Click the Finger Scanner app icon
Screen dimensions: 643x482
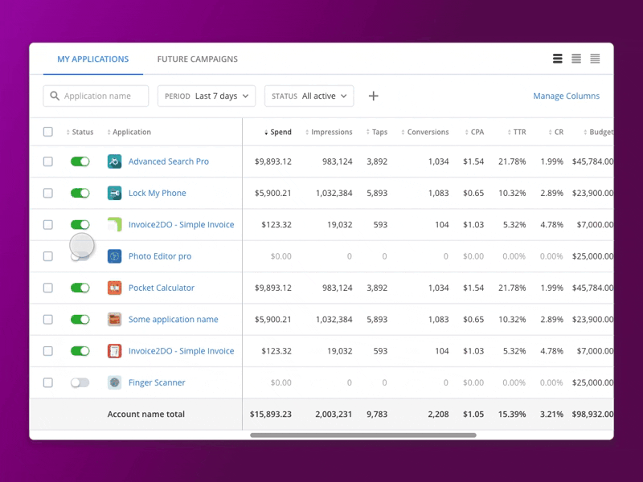tap(115, 382)
